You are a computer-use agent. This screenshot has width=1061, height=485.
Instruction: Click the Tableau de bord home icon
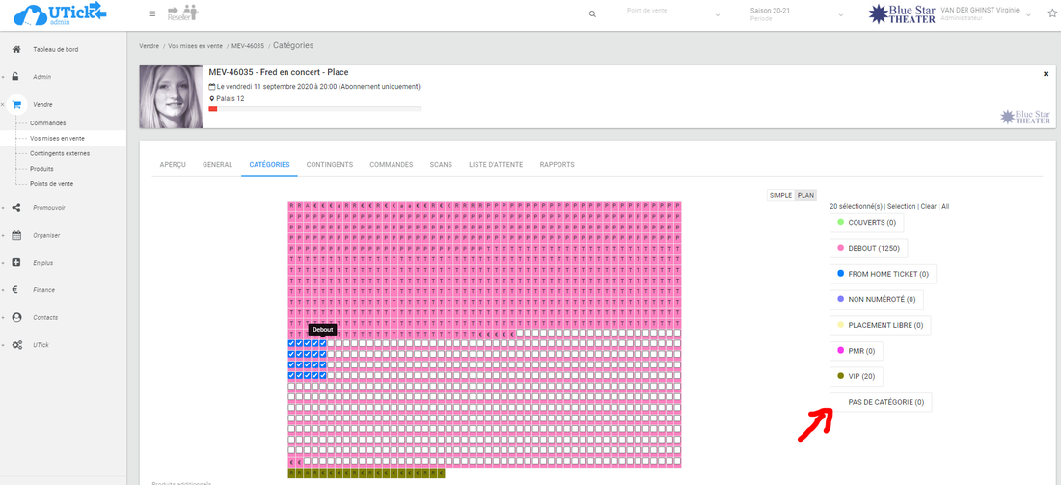pos(16,49)
